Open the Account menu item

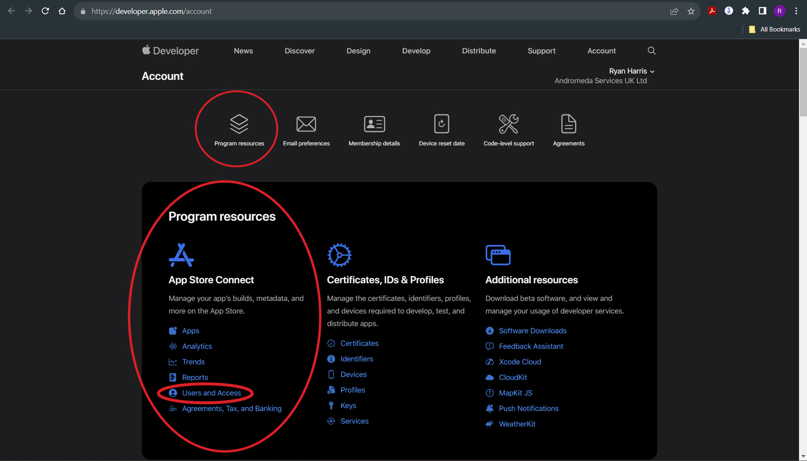pos(601,51)
